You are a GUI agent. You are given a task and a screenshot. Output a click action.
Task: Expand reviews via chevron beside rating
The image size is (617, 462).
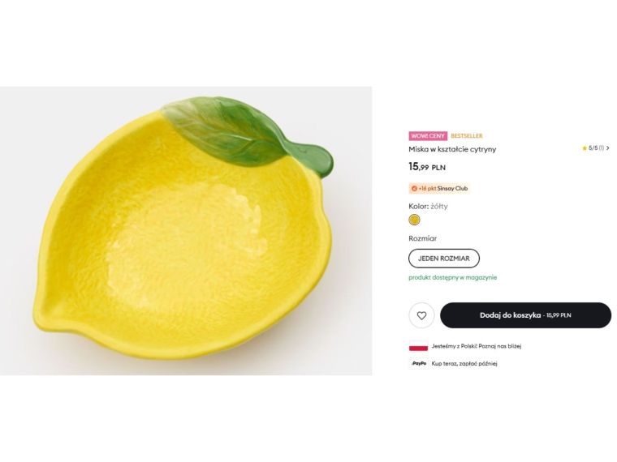(608, 148)
